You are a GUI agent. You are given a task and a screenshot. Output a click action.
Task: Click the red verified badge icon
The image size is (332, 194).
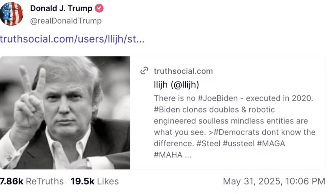(x=99, y=9)
